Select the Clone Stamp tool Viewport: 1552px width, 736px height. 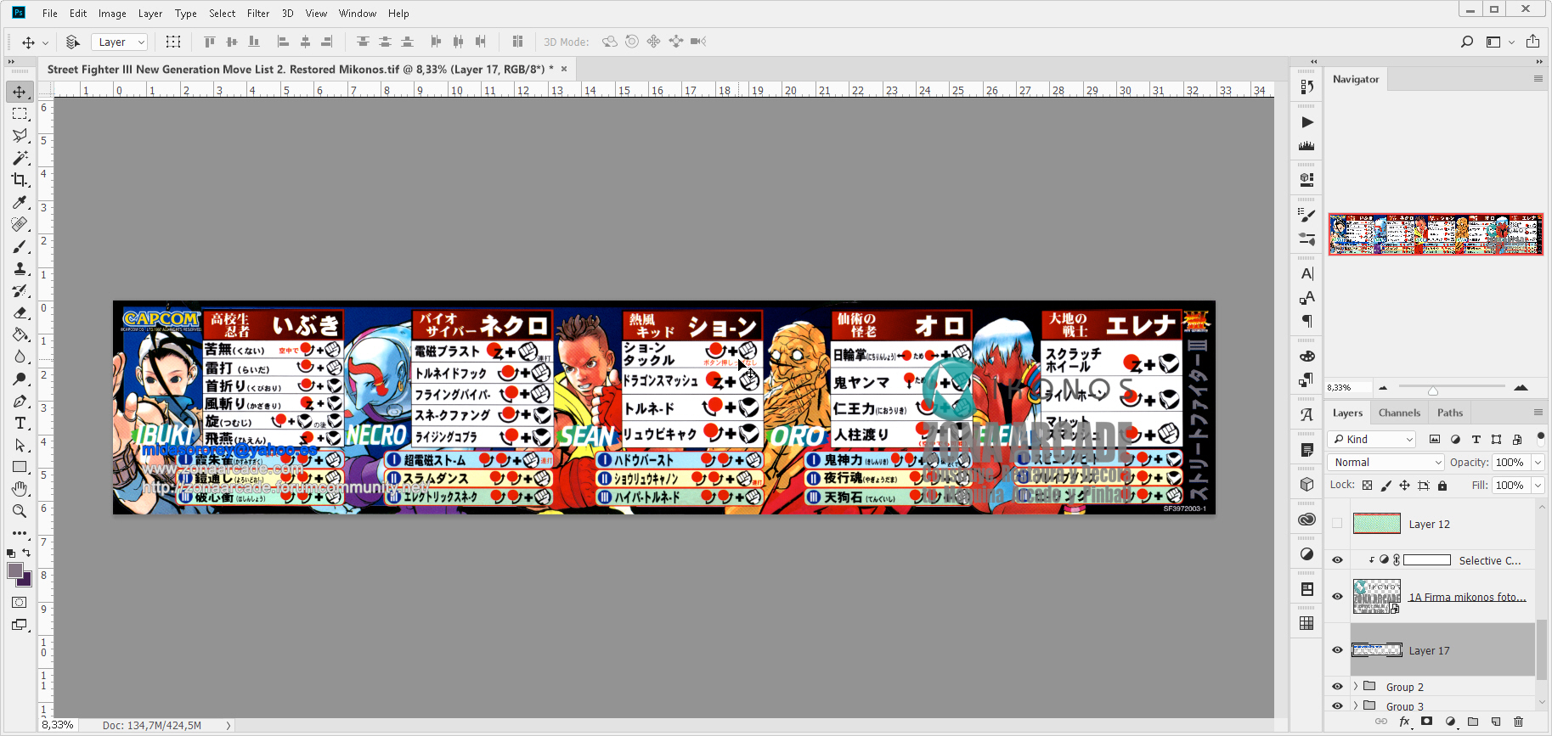pos(20,268)
